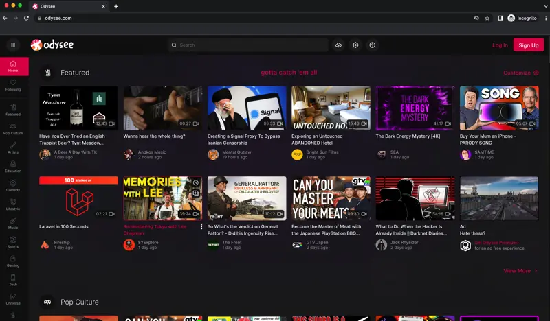Screen dimensions: 550x321
Task: Open the GTV Japan channel name
Action: (317, 242)
